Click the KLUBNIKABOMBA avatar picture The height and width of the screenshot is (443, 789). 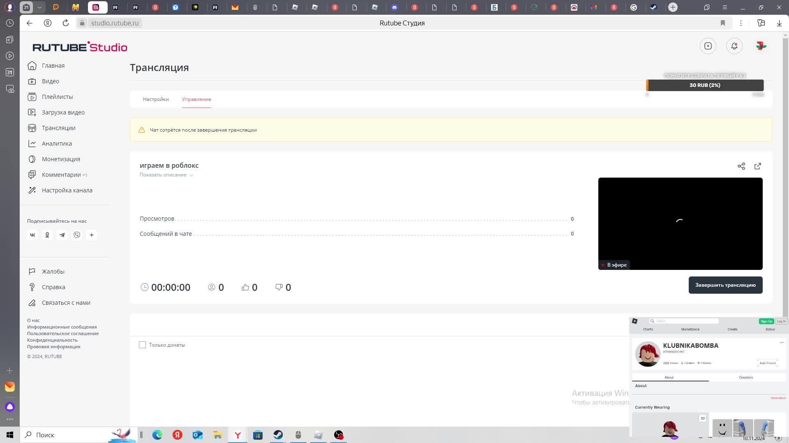point(648,354)
